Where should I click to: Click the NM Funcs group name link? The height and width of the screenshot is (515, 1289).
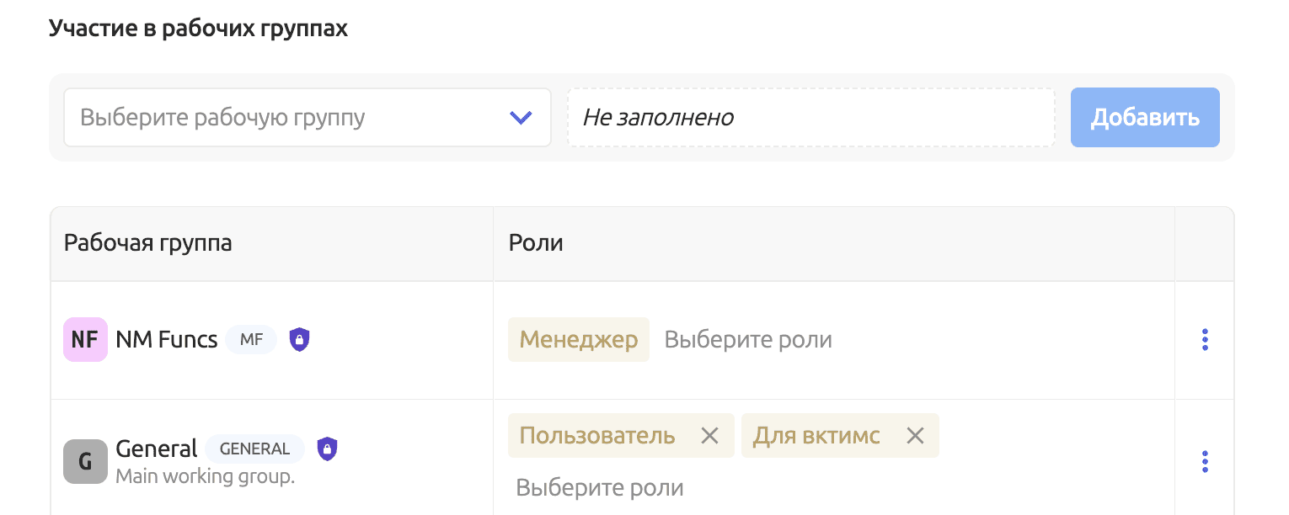click(165, 338)
